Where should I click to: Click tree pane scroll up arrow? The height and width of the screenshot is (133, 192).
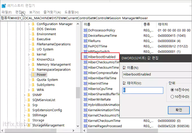click(x=78, y=24)
